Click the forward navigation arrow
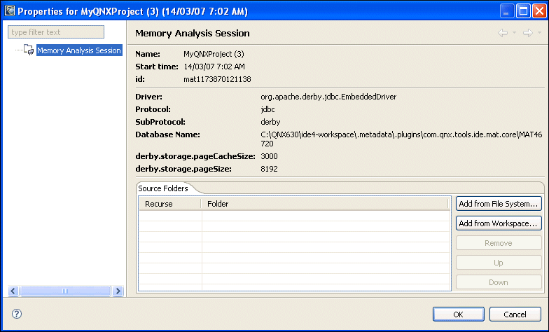 click(x=527, y=34)
